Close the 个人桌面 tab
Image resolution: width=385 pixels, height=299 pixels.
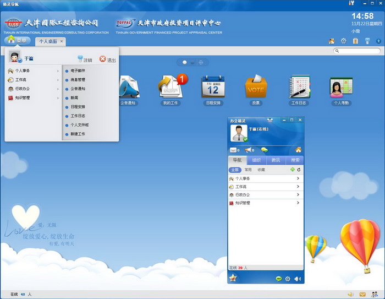coord(62,41)
